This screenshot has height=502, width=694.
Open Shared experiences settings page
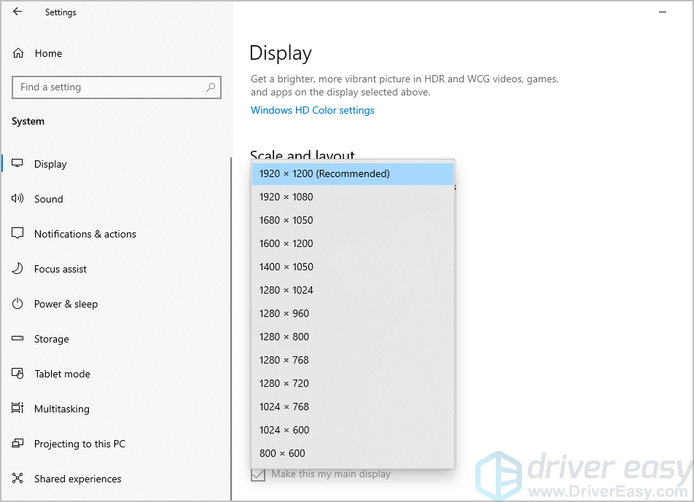(77, 479)
